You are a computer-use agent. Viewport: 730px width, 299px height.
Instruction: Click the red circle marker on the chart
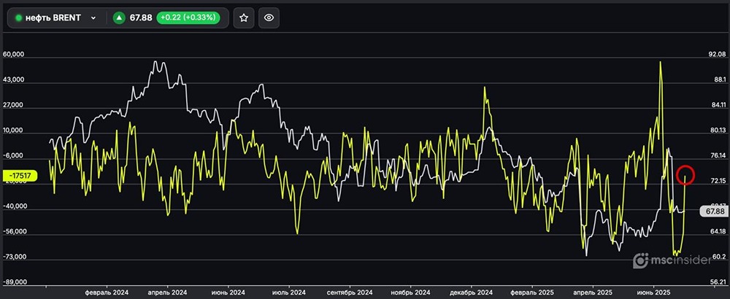685,174
